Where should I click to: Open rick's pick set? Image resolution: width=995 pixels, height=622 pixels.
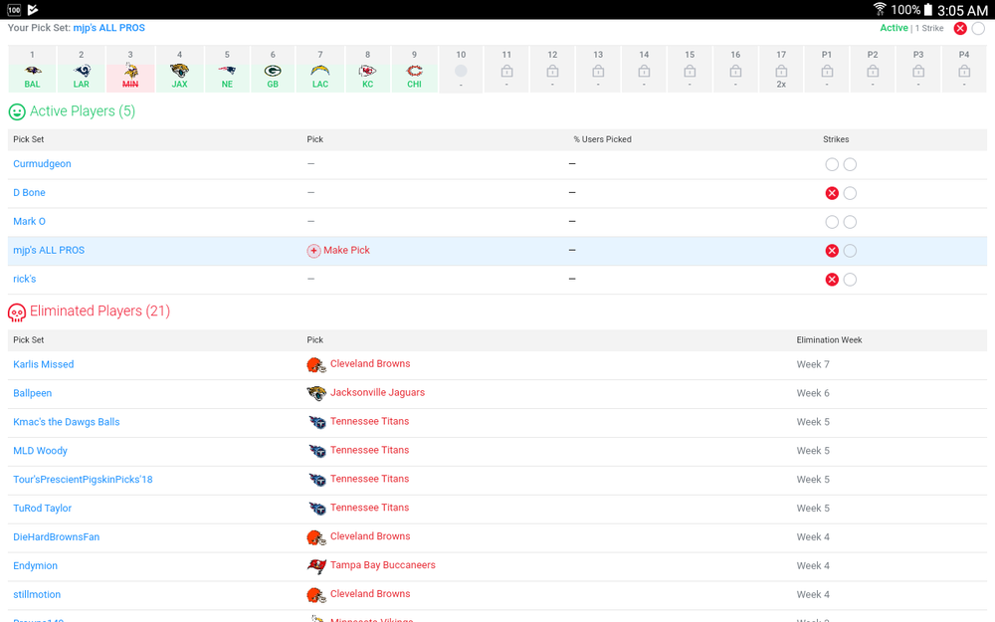[x=25, y=279]
